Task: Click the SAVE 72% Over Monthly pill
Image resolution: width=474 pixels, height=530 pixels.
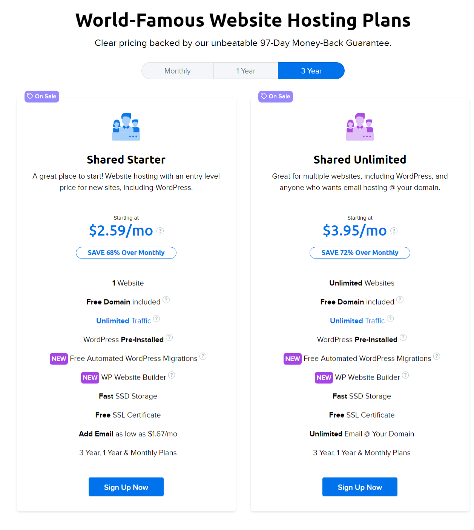Action: coord(360,253)
